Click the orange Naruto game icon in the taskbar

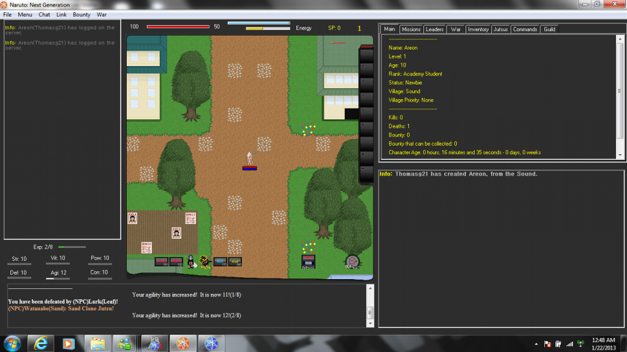pos(183,343)
